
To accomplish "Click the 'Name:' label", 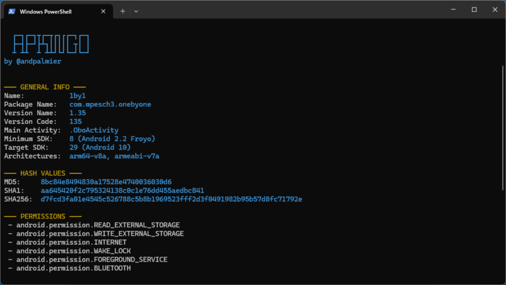I will tap(14, 96).
